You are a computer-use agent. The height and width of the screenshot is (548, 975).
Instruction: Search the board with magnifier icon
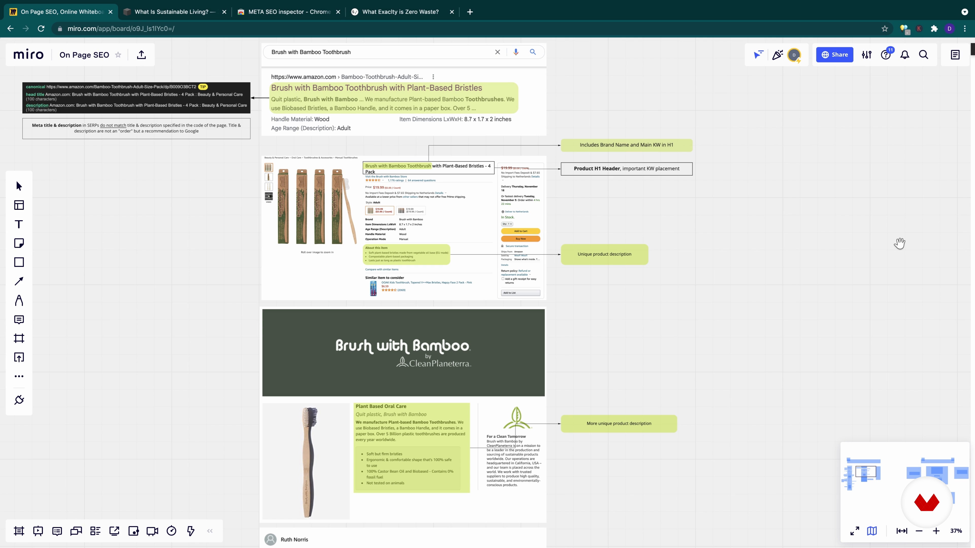click(x=923, y=55)
